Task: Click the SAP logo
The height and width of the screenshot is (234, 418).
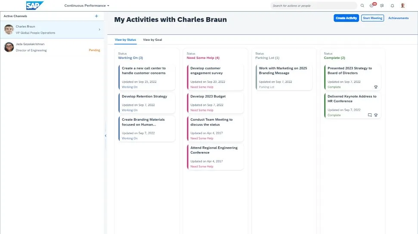Action: coord(34,6)
